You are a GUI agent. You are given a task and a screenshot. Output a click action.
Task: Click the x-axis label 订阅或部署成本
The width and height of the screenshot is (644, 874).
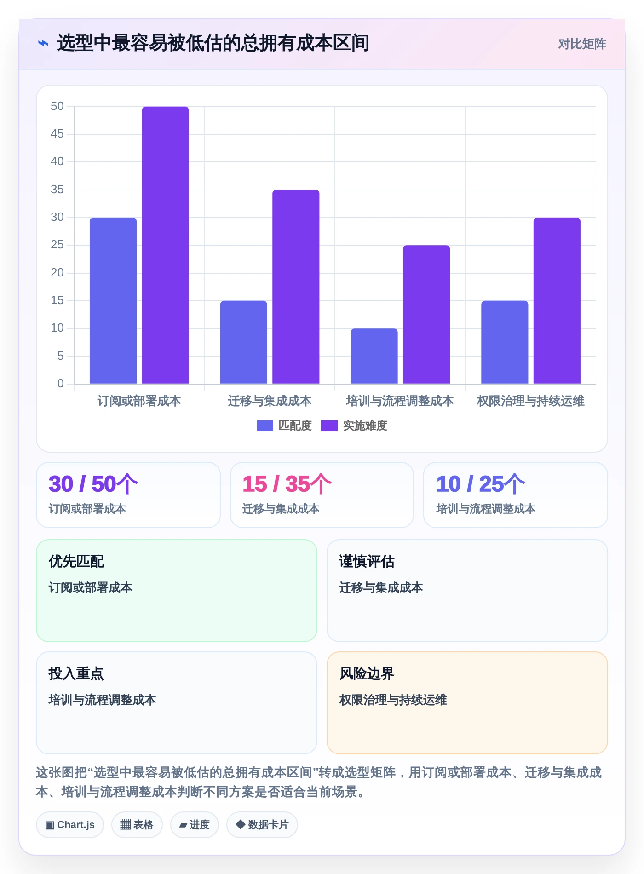[x=139, y=401]
